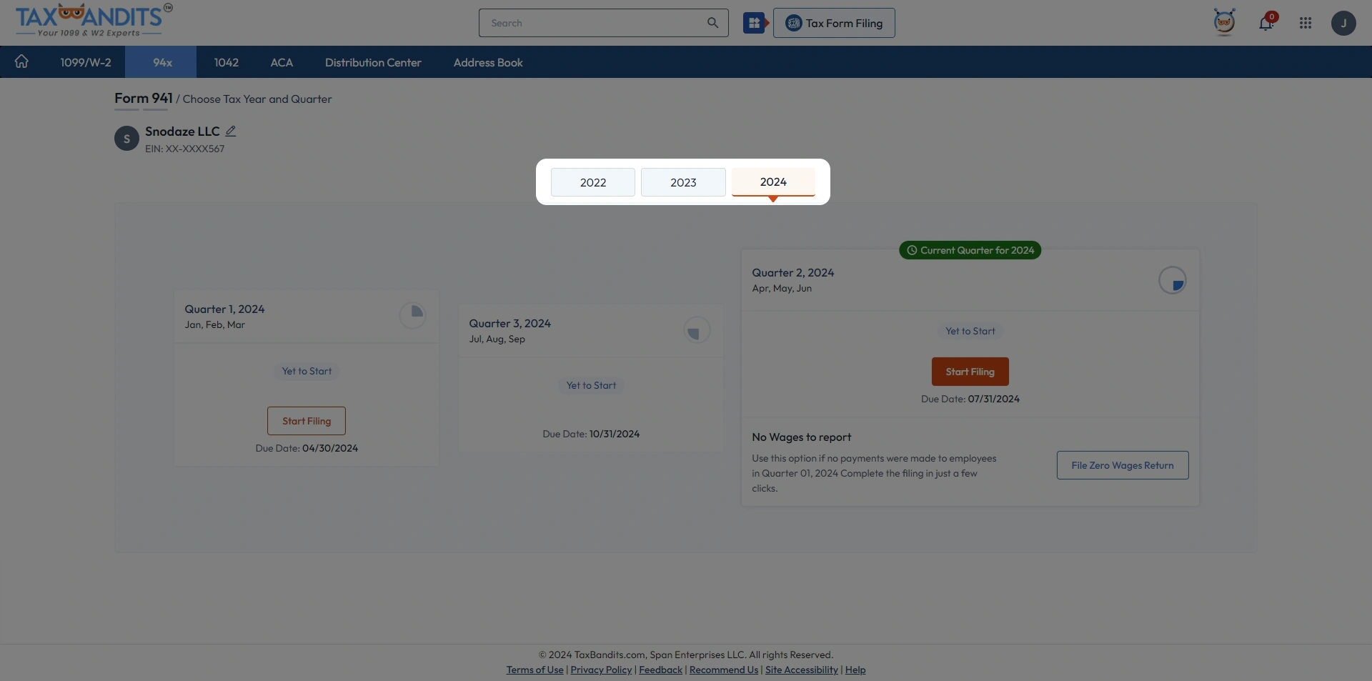Click the pie chart icon on Quarter 2 card
Image resolution: width=1372 pixels, height=681 pixels.
tap(1173, 280)
